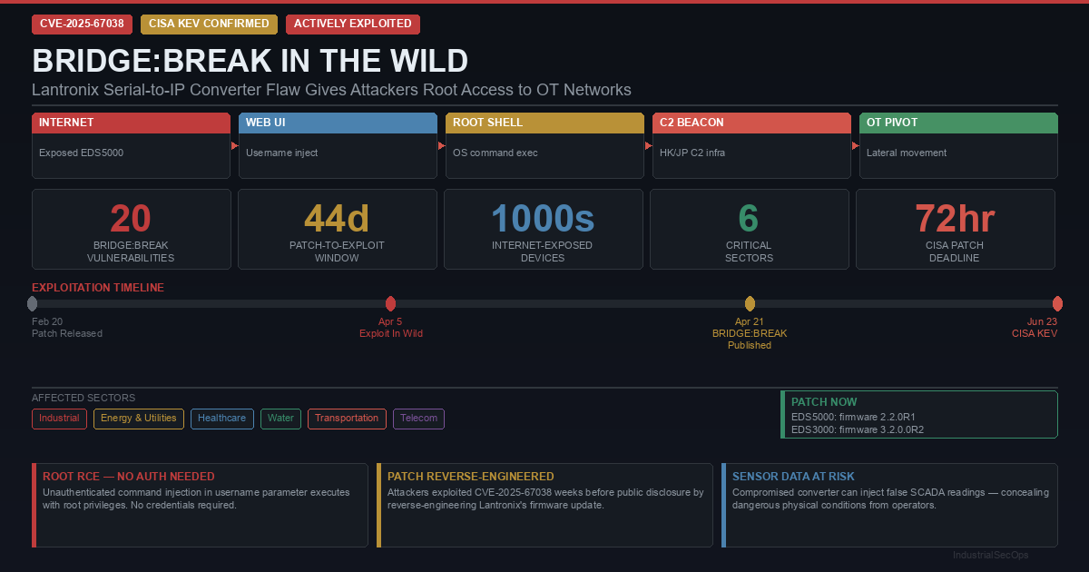The width and height of the screenshot is (1089, 572).
Task: Click the 1000s internet-exposed devices stat
Action: tap(543, 230)
